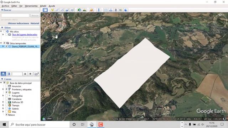Toggle the sidebar panel toolbar icon
Viewport: 228px width, 128px height.
pos(45,10)
